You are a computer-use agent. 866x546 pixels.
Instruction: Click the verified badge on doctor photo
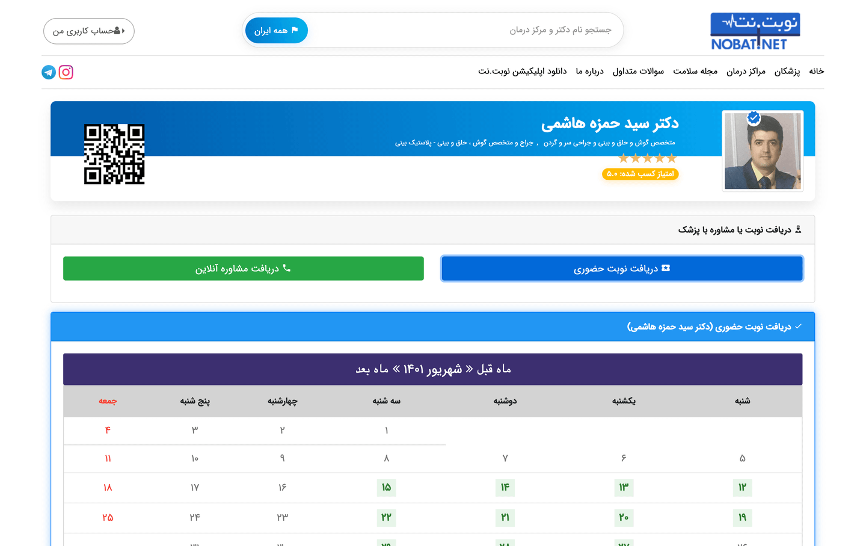tap(754, 118)
